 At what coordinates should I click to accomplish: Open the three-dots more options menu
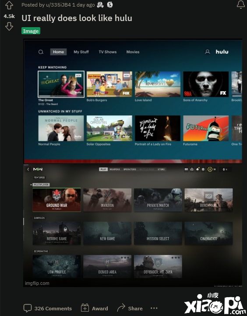click(154, 308)
